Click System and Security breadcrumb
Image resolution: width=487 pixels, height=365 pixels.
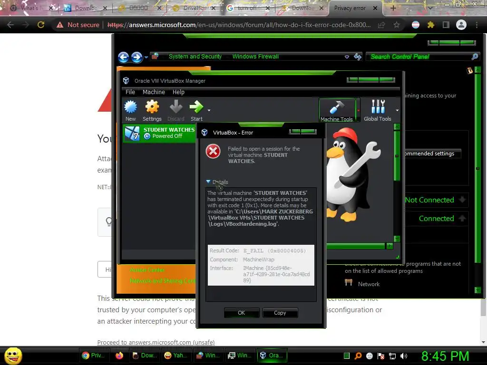click(x=195, y=57)
